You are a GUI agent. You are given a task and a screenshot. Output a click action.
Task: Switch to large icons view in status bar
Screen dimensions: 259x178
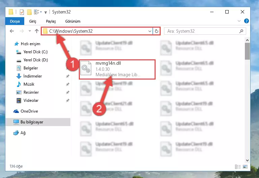245,167
